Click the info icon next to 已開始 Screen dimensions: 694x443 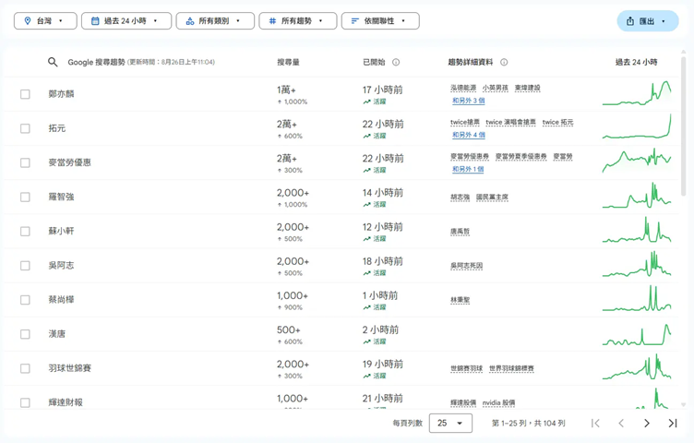(x=396, y=63)
